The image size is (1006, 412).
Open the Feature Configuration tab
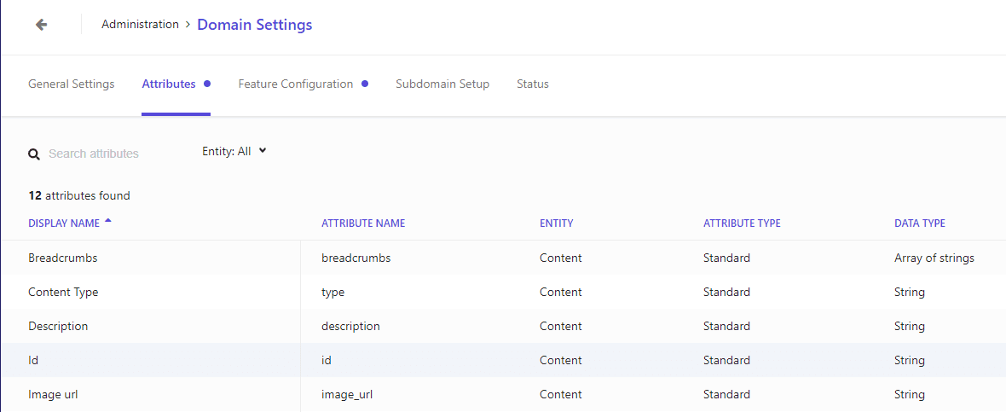coord(296,84)
